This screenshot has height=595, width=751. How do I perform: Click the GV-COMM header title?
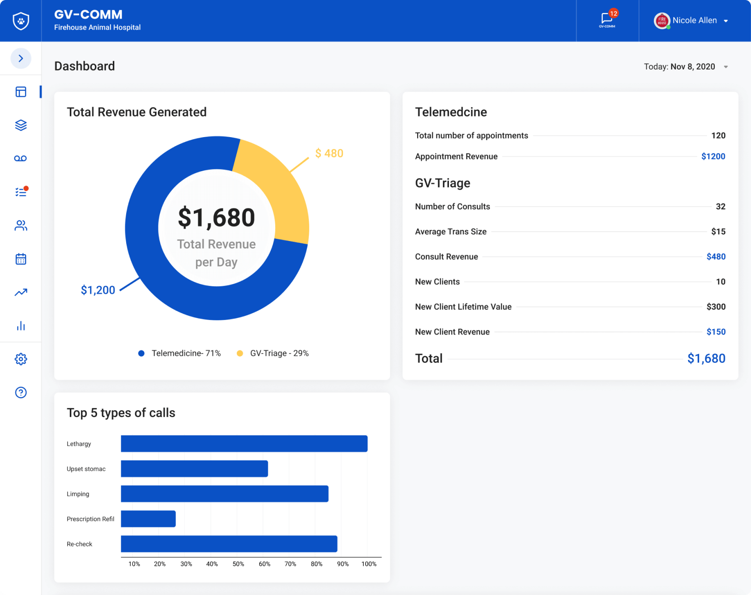88,14
